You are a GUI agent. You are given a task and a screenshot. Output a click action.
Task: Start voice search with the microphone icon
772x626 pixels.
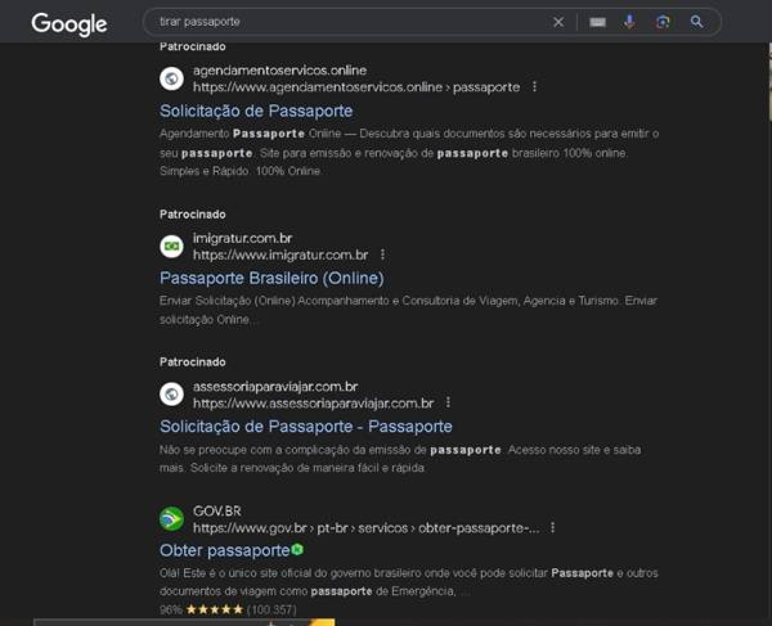coord(630,22)
